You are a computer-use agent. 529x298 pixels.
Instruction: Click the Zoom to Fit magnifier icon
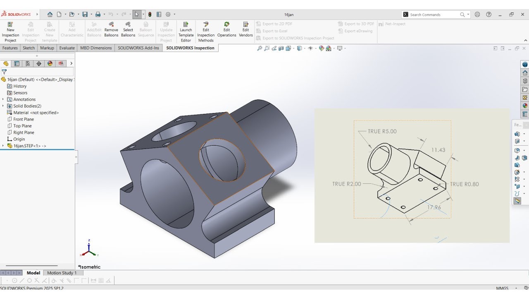(x=260, y=48)
